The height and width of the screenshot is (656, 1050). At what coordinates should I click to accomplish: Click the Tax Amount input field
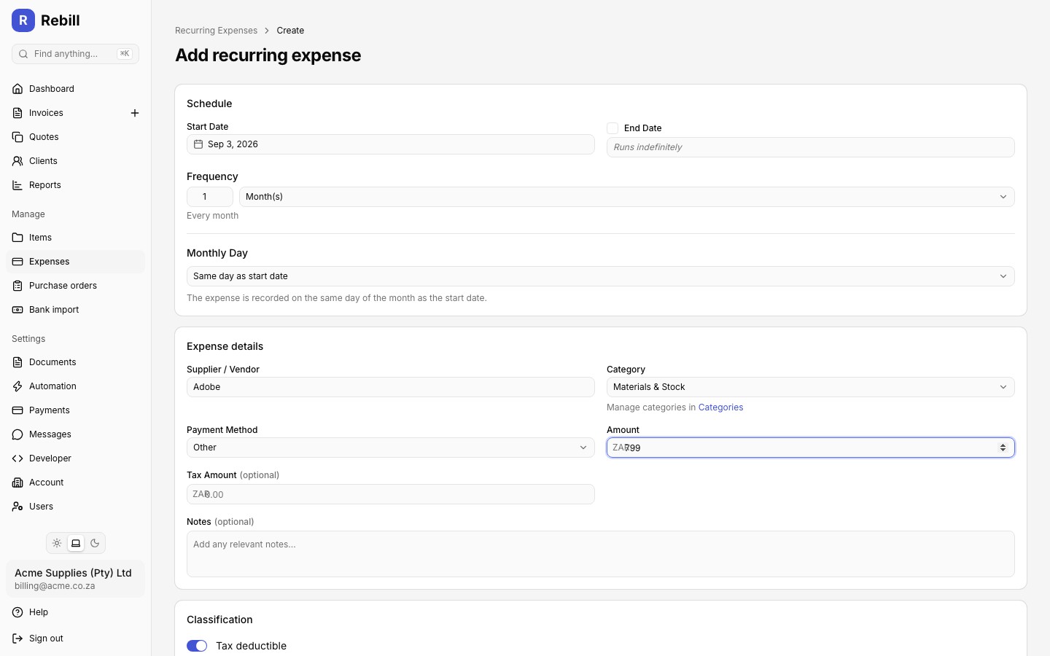click(391, 494)
